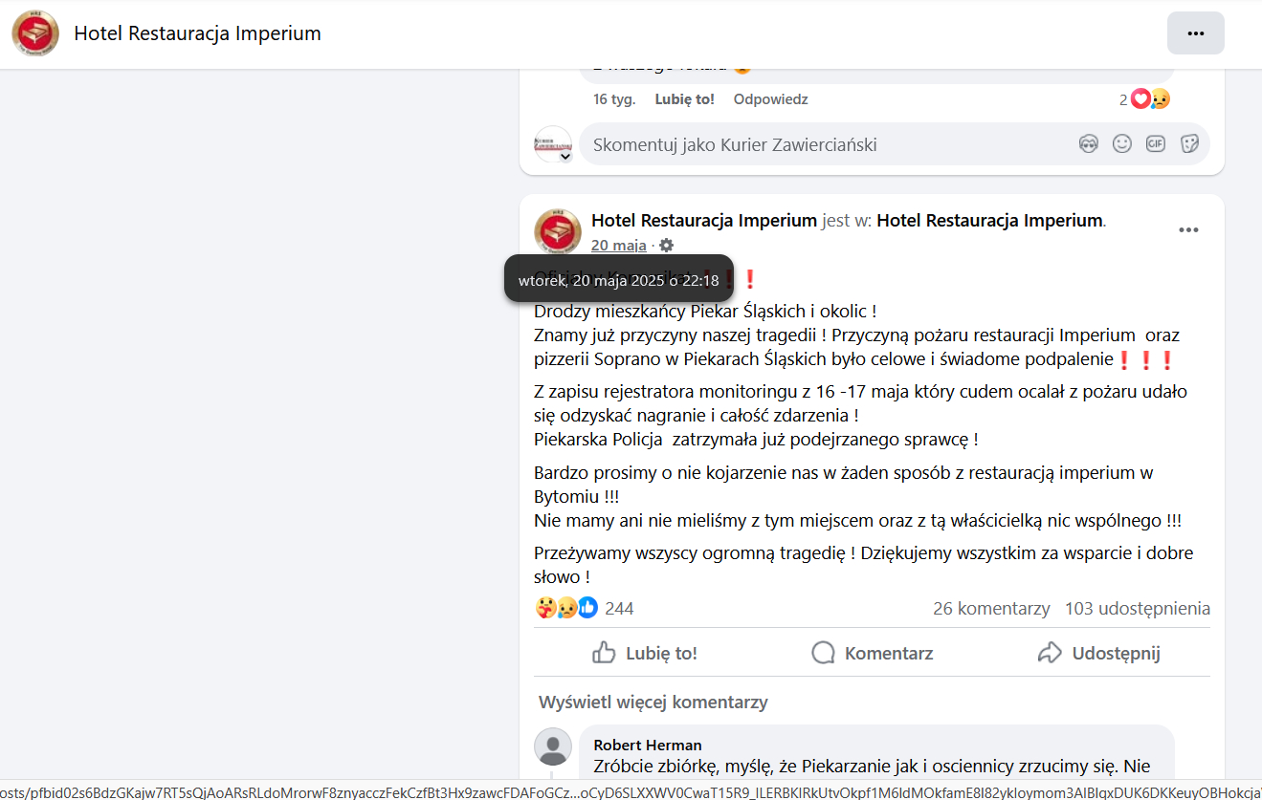Viewport: 1262px width, 800px height.
Task: Insert a GIF into the comment
Action: [x=1156, y=144]
